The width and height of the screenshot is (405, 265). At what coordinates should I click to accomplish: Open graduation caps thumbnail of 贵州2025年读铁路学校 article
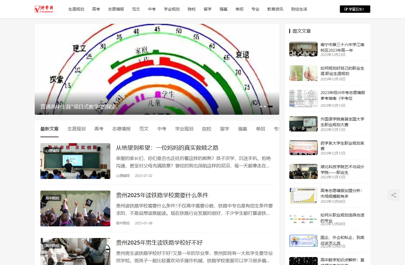pos(75,208)
